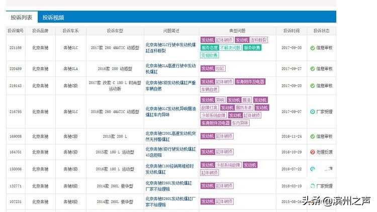This screenshot has height=212, width=377.
Task: Click the green check icon for complaint 169008
Action: tap(312, 136)
